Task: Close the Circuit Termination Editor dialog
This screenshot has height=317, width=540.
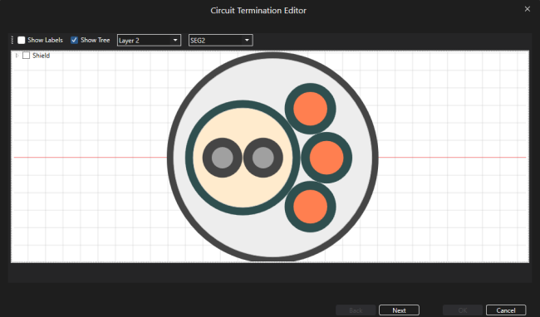Action: click(528, 9)
